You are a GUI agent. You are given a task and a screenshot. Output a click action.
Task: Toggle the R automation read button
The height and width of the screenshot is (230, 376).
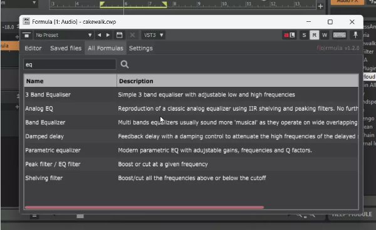pyautogui.click(x=314, y=35)
